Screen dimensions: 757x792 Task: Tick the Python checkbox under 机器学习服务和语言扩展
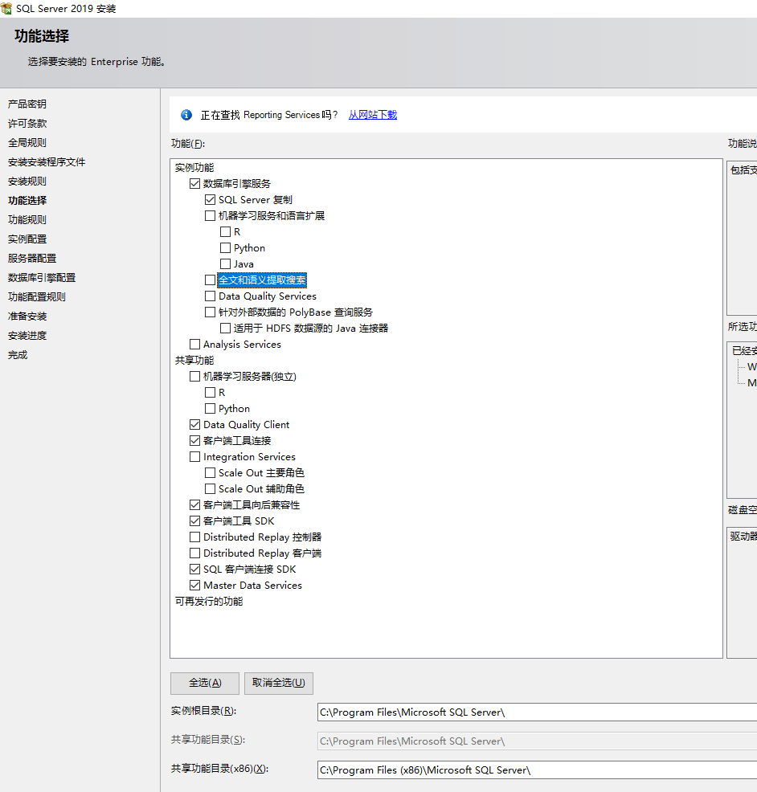click(225, 248)
